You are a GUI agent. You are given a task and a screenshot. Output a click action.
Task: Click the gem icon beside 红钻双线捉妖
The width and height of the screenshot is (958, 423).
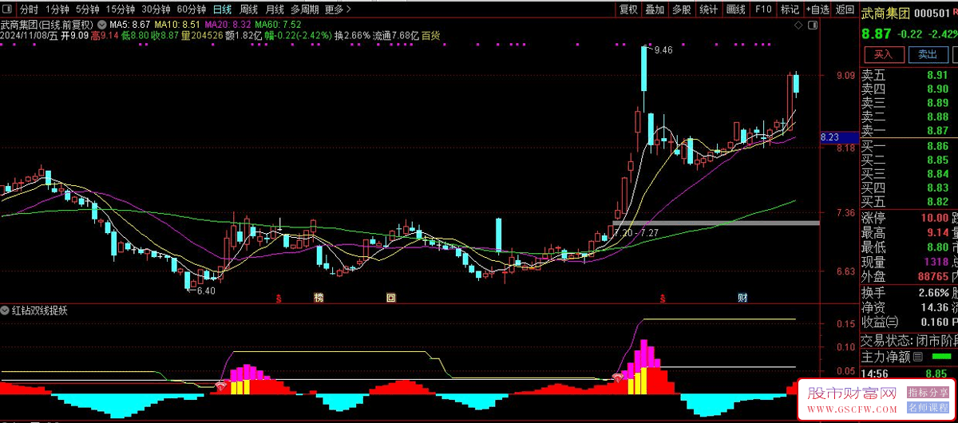(6, 310)
